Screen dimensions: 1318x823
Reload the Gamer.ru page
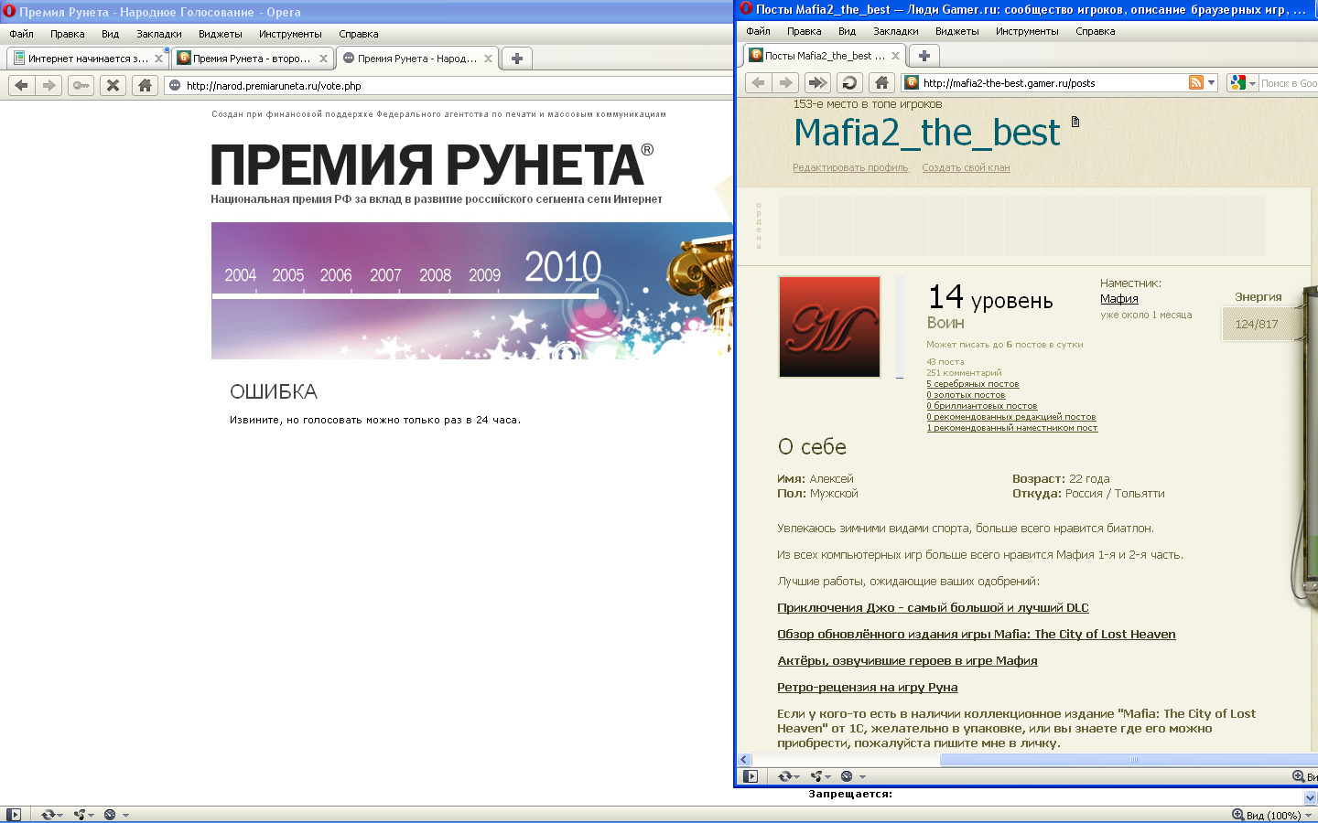849,82
